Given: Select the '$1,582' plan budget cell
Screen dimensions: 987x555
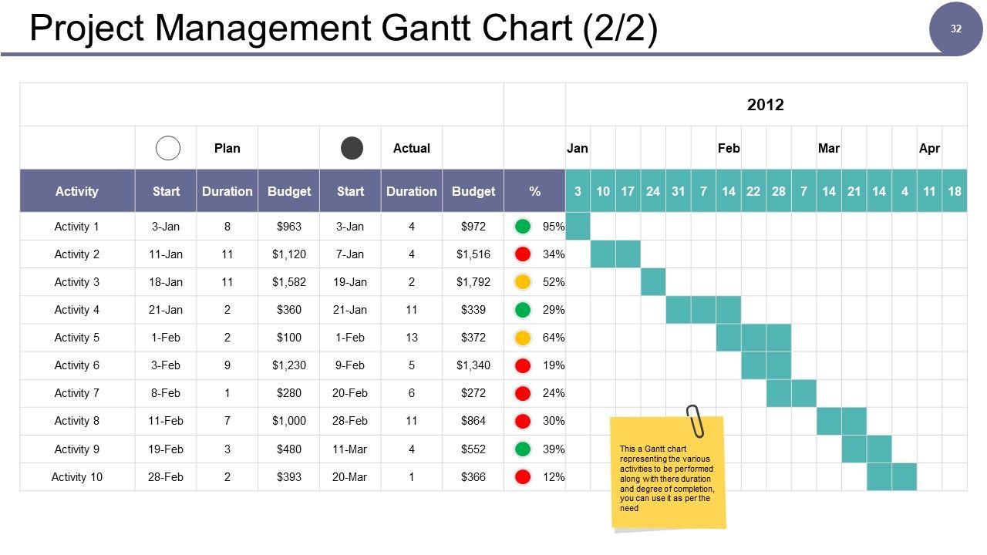Looking at the screenshot, I should (x=289, y=282).
